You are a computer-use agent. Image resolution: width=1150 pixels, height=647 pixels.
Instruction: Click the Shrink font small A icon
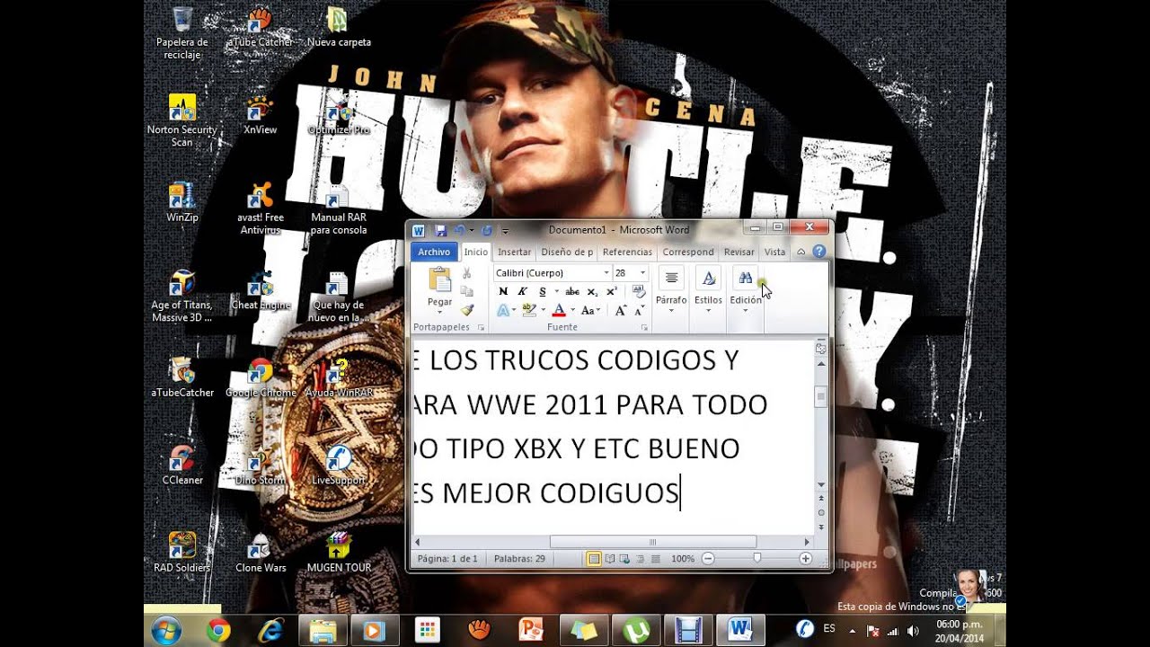[641, 311]
